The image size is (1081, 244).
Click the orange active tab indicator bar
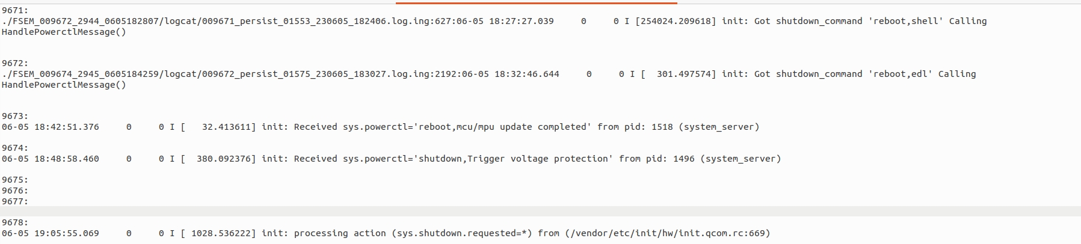pyautogui.click(x=537, y=2)
